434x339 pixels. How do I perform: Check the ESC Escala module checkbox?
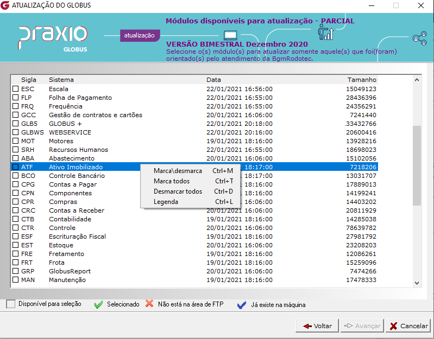coord(16,89)
